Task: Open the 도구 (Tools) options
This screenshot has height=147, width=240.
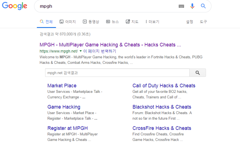Action: click(203, 22)
